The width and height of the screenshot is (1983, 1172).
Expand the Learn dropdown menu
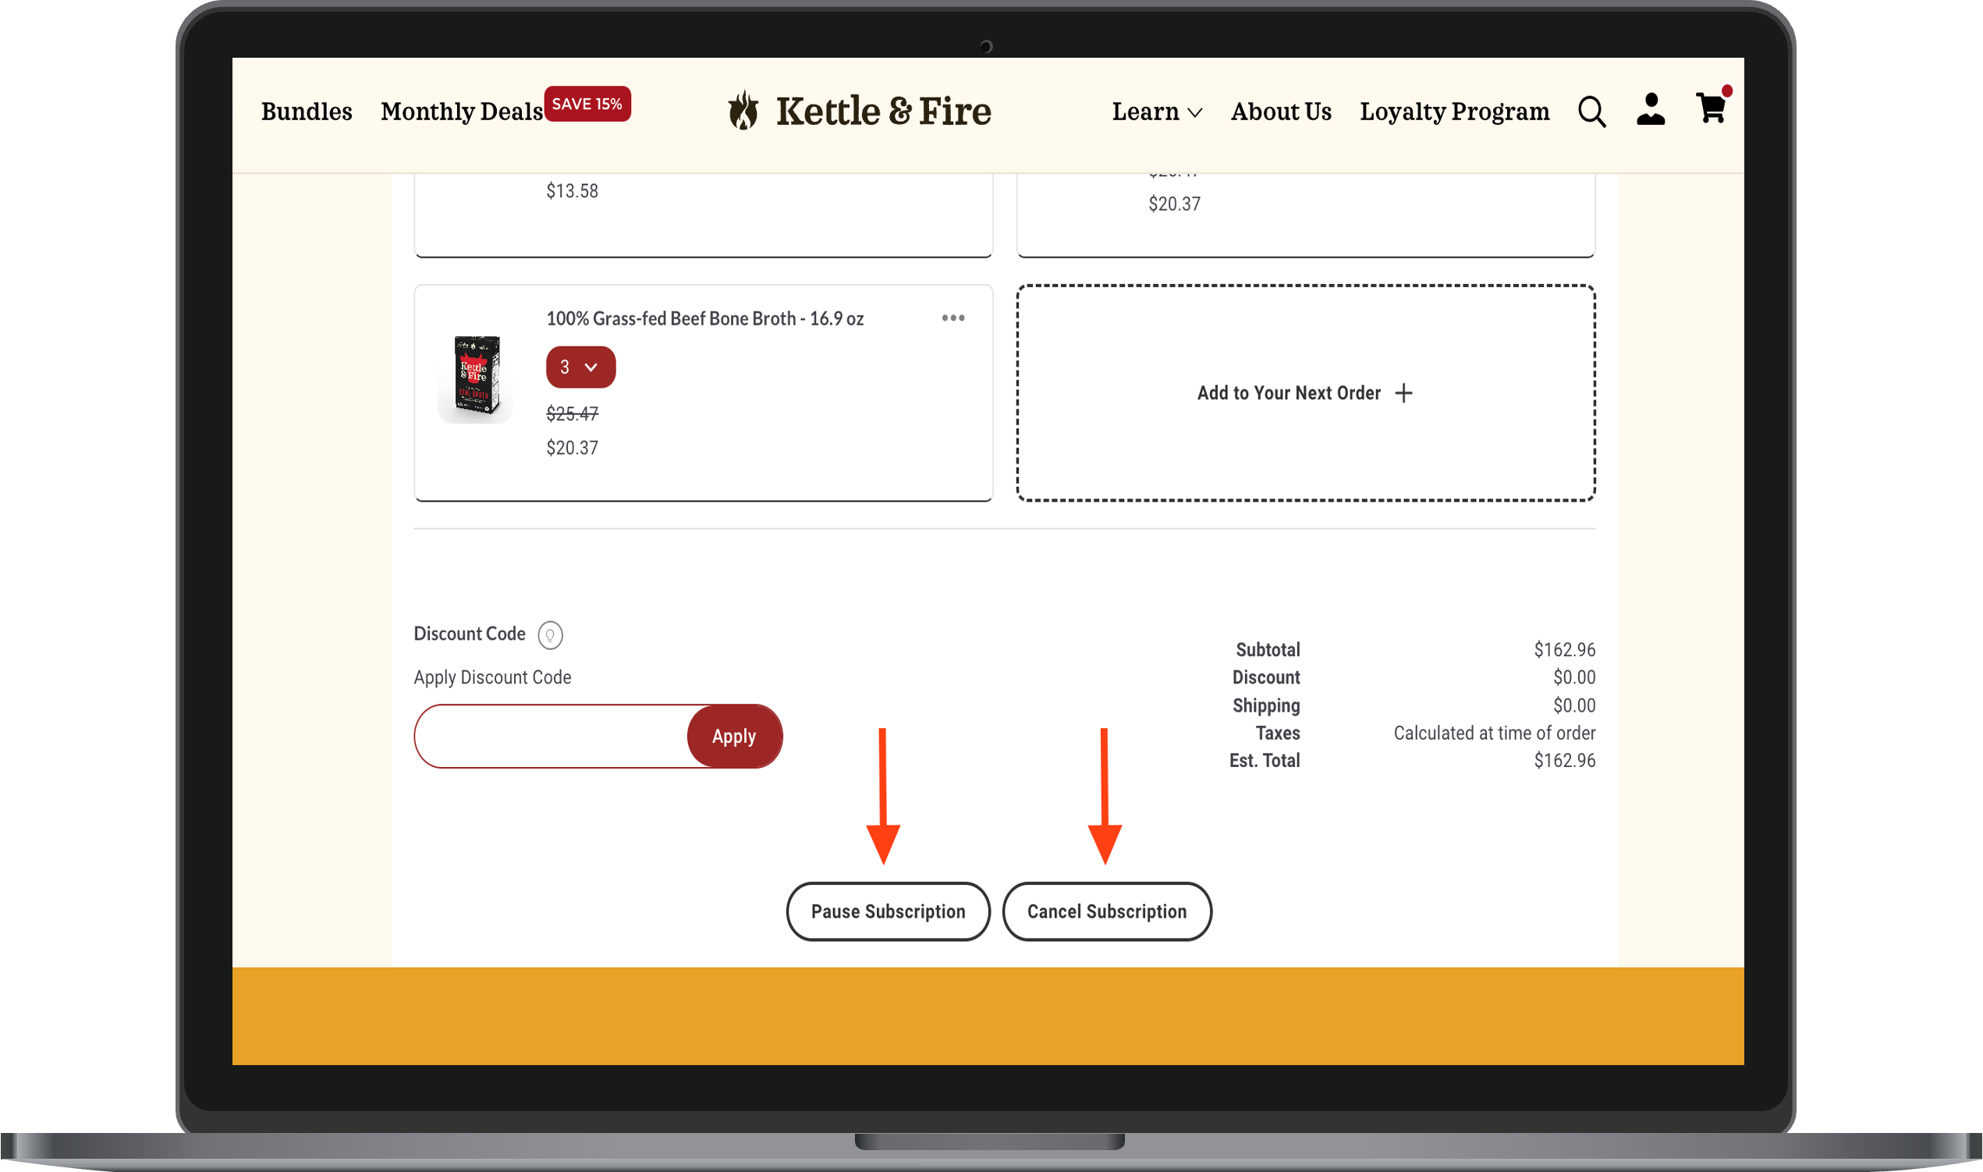pos(1156,112)
